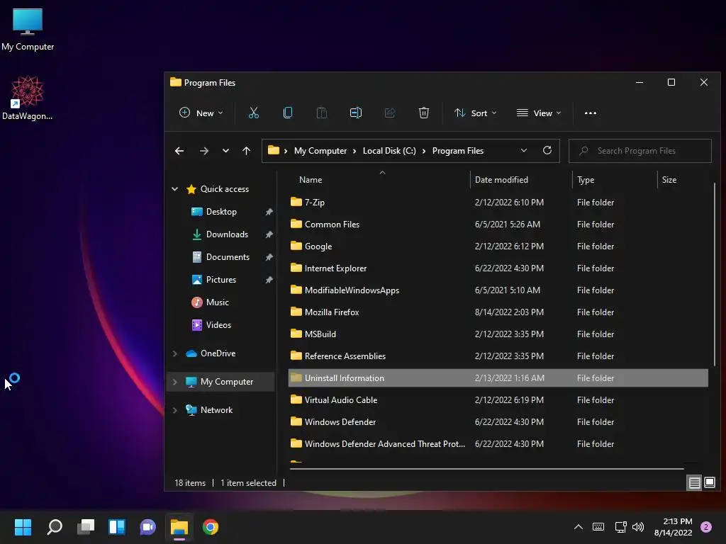Select the My Computer desktop icon
This screenshot has height=544, width=726.
click(x=28, y=30)
